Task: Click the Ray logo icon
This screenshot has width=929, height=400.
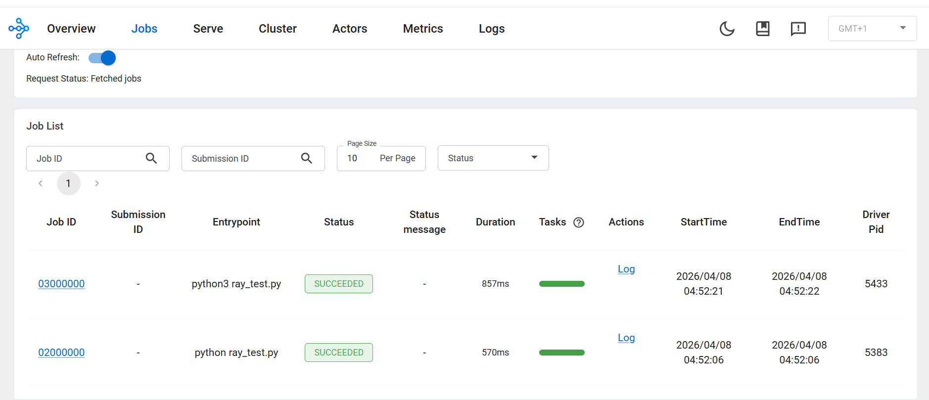Action: tap(19, 28)
